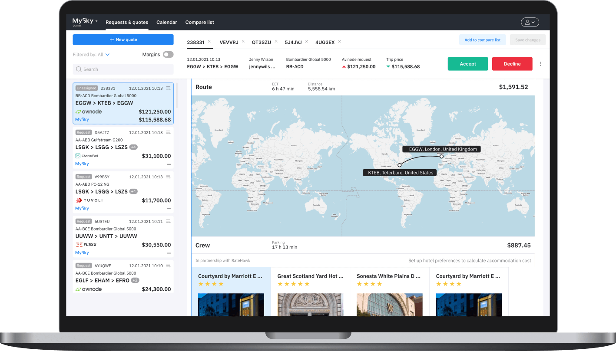Screen dimensions: 616x351
Task: Switch to Requests & quotes tab
Action: pyautogui.click(x=127, y=22)
